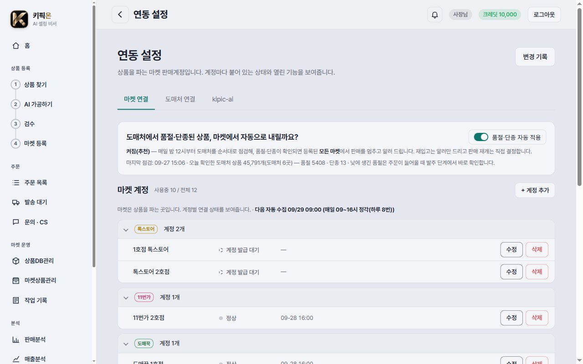Delete the 톡스토어 2호점 account
The width and height of the screenshot is (583, 364).
(537, 272)
